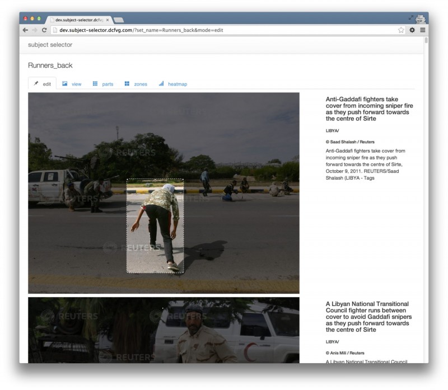Bookmark the page with the star icon
This screenshot has width=448, height=390.
[401, 30]
